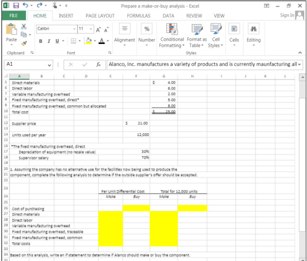Image resolution: width=307 pixels, height=261 pixels.
Task: Click the Name Box showing A1
Action: point(28,65)
